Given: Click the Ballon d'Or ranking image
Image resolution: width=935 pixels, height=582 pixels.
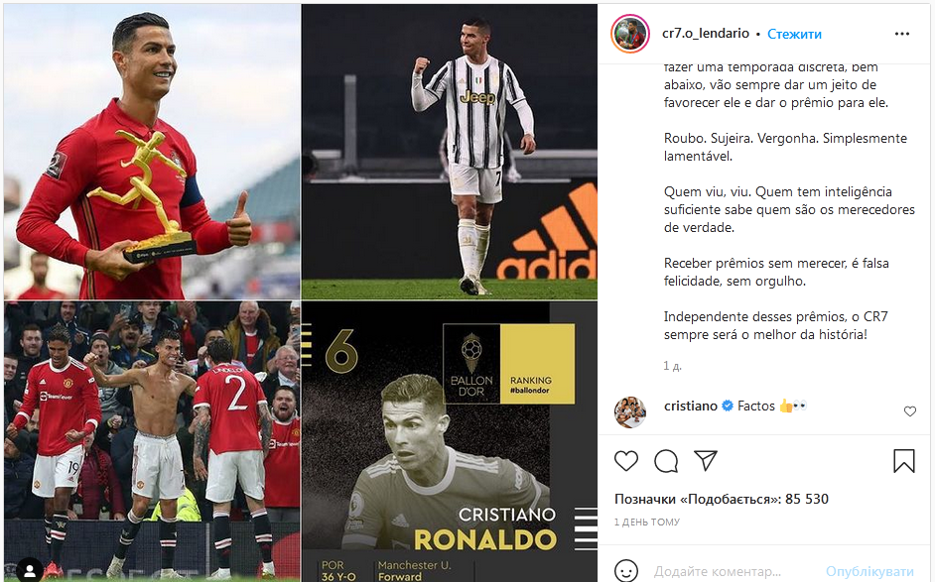Looking at the screenshot, I should (x=449, y=441).
